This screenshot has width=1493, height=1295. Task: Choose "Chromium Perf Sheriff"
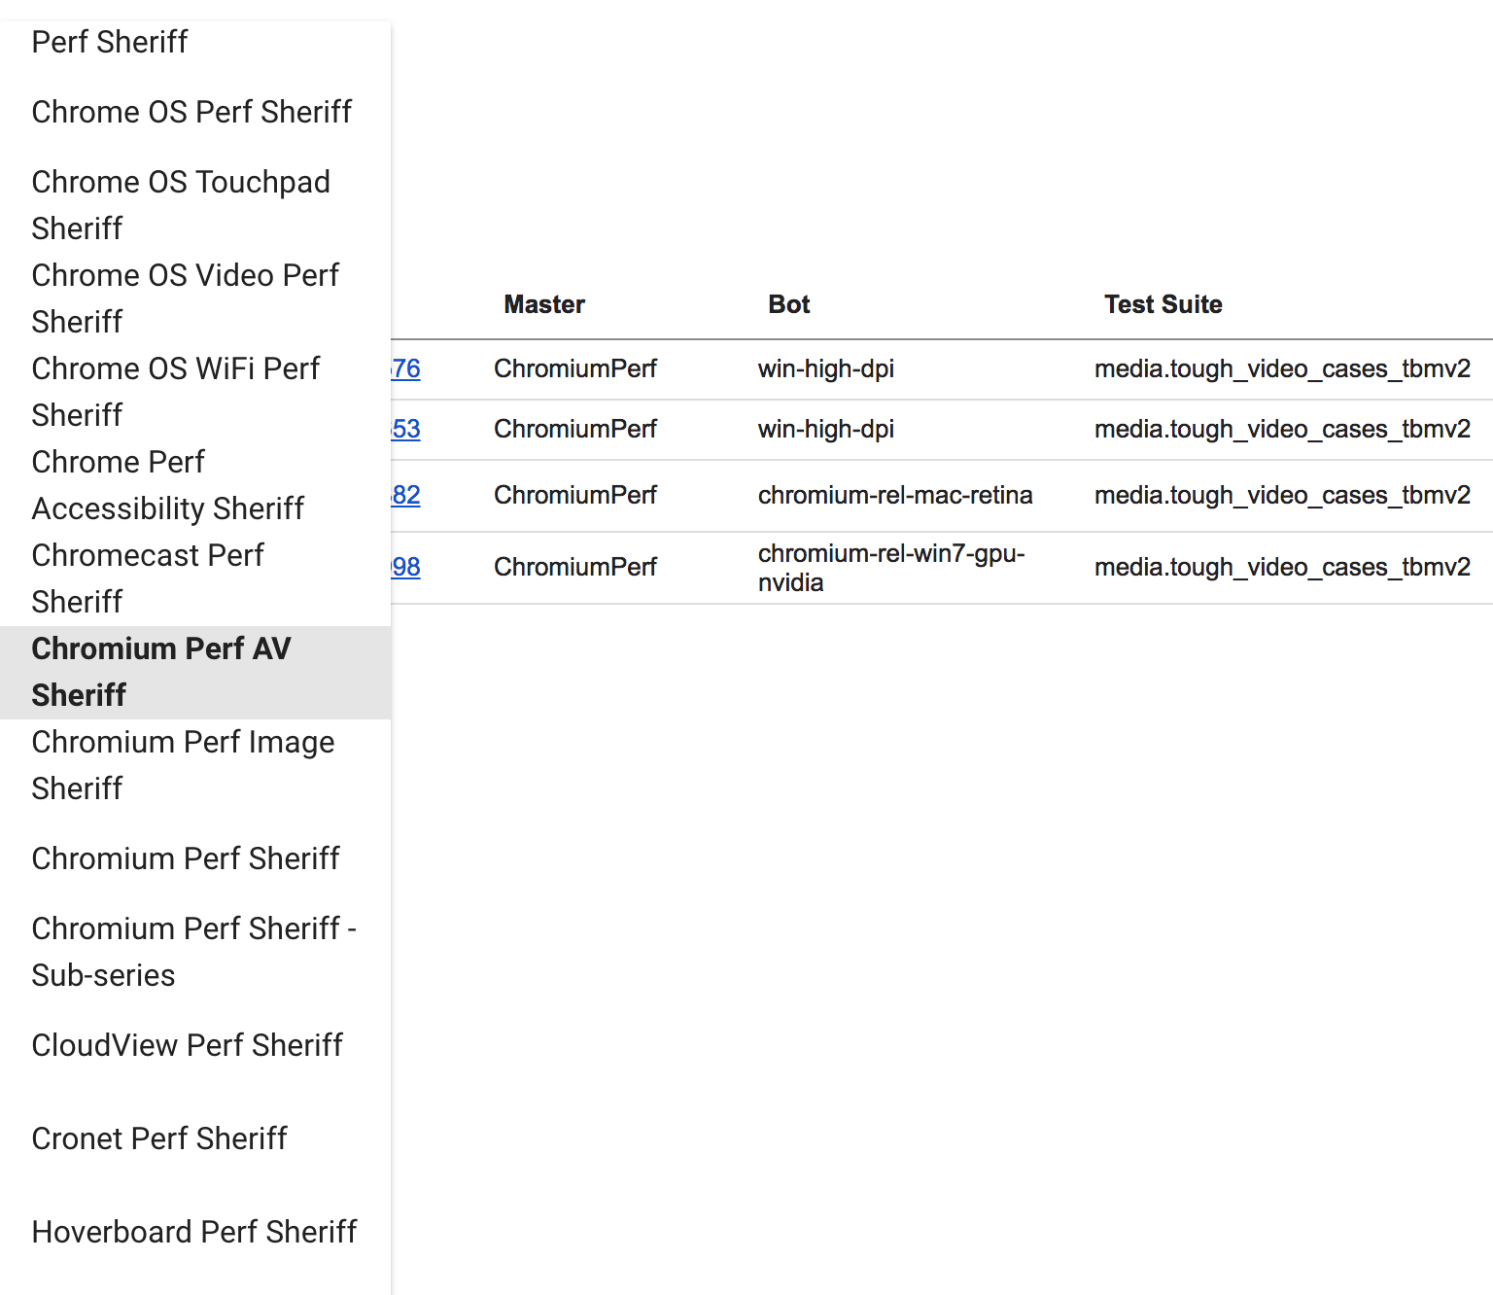click(x=186, y=859)
